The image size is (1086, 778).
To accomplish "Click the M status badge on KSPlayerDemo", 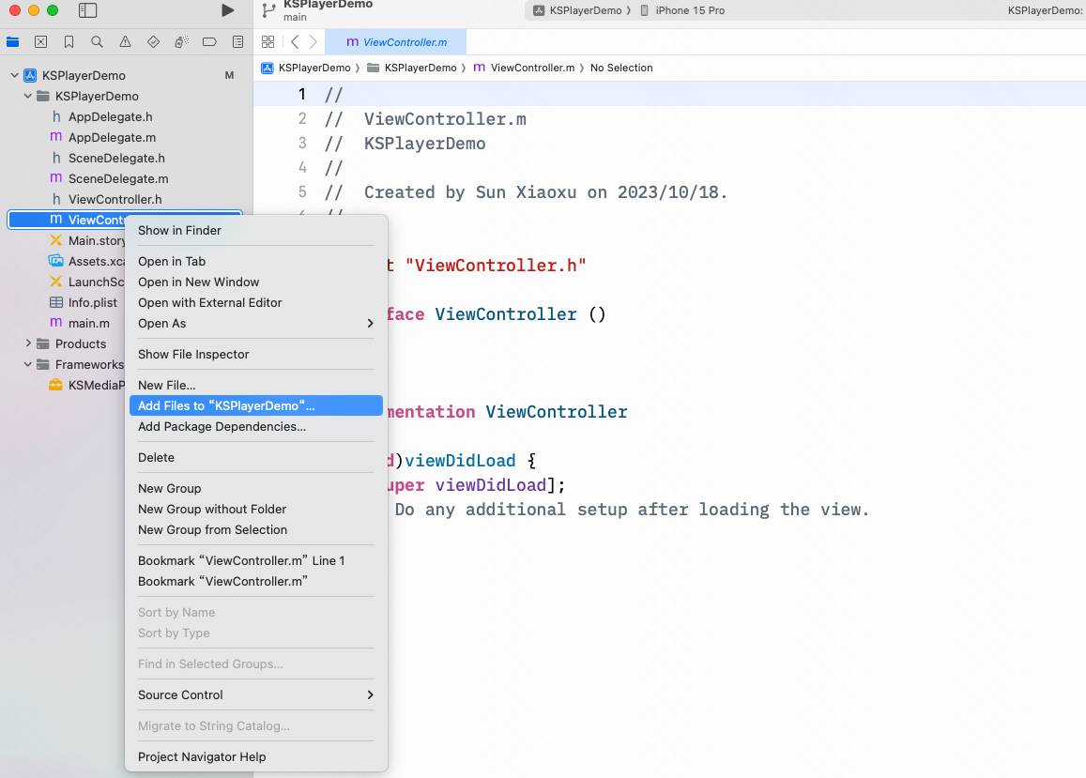I will click(x=229, y=75).
